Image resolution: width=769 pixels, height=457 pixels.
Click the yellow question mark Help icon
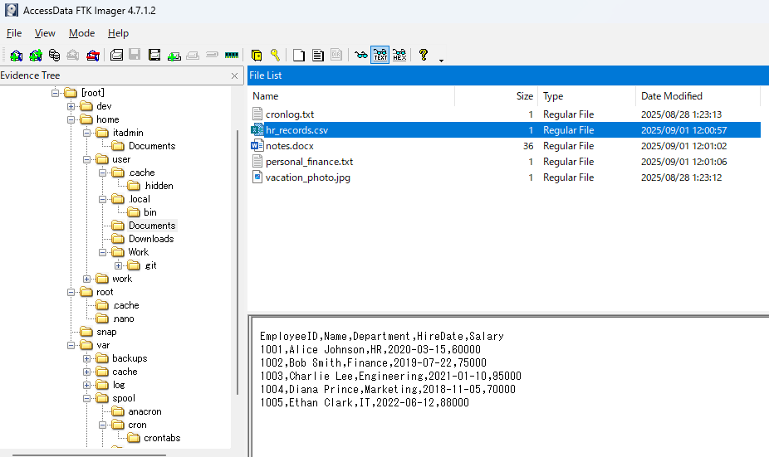pos(424,55)
